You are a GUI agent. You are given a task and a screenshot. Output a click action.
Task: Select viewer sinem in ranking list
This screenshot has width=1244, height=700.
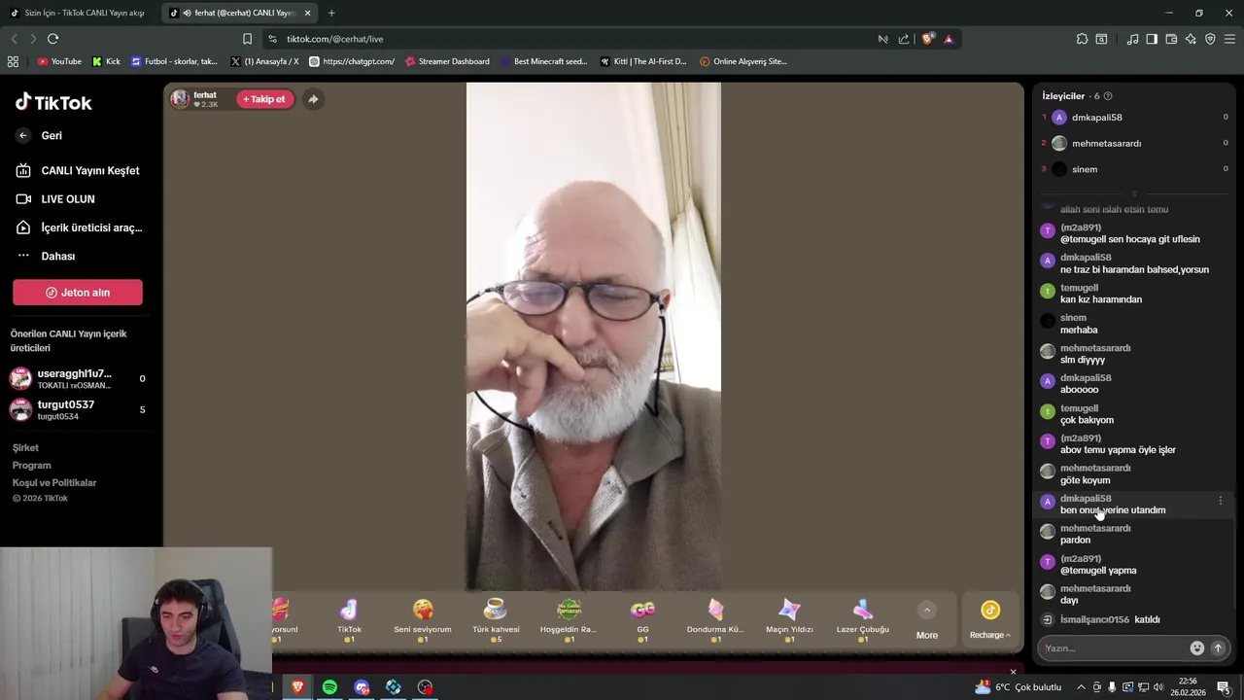point(1134,169)
